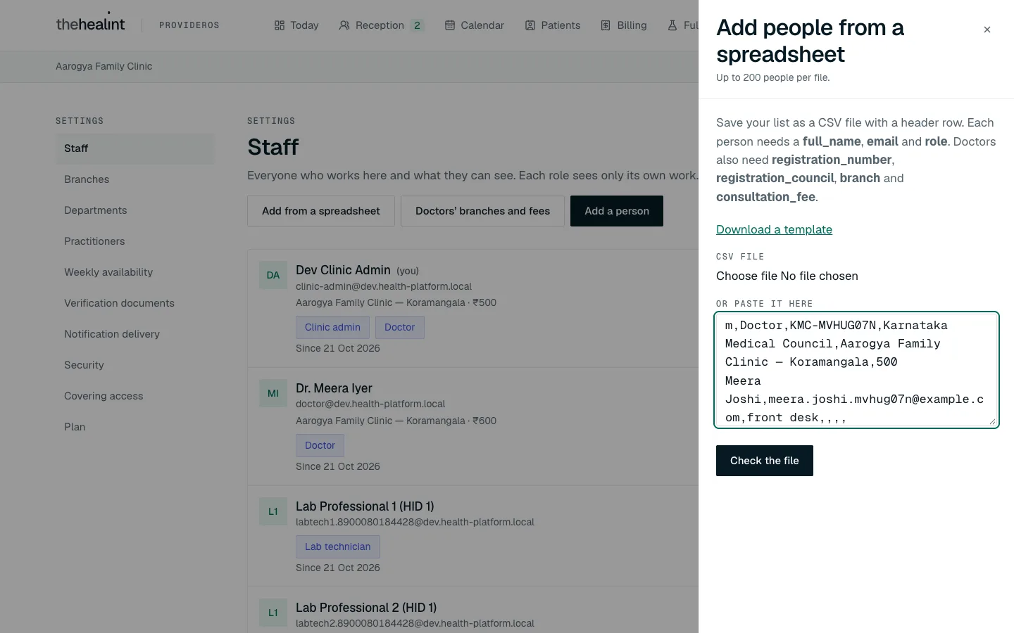This screenshot has width=1014, height=633.
Task: Click Doctor tag under Dev Clinic Admin
Action: point(400,327)
